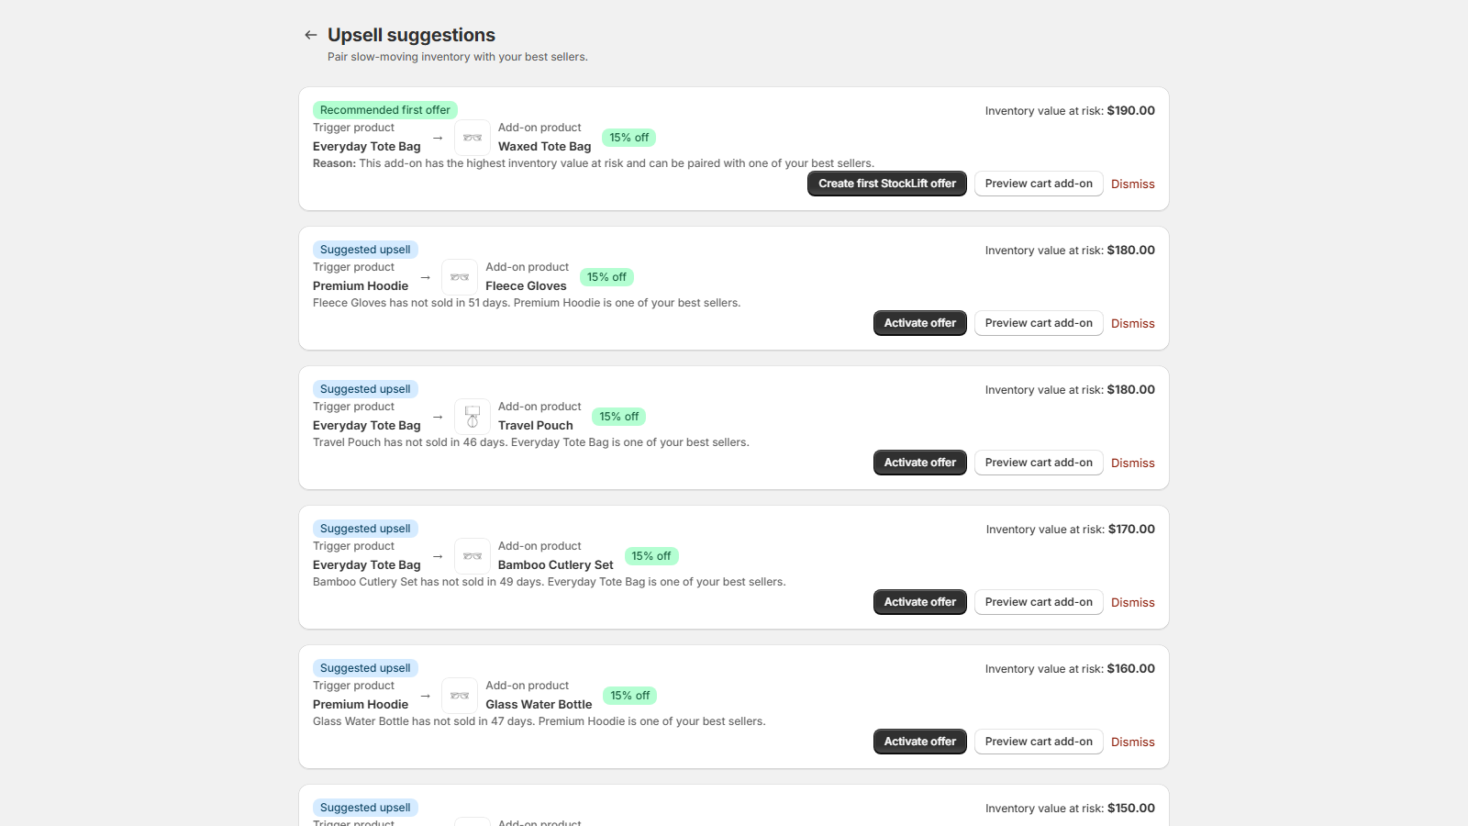Click the Recommended first offer badge
Image resolution: width=1468 pixels, height=826 pixels.
[x=385, y=110]
